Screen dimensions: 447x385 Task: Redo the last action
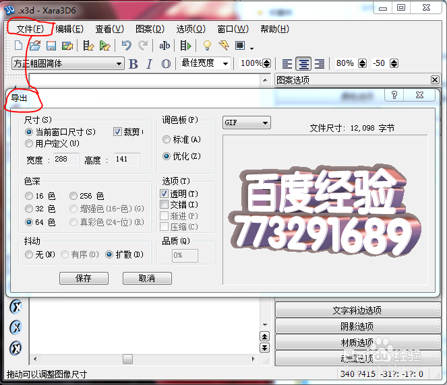(143, 45)
